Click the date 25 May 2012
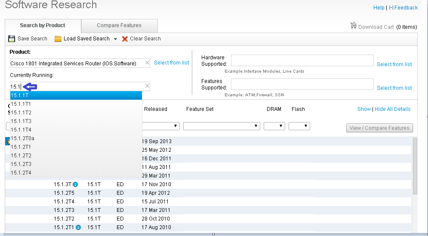The height and width of the screenshot is (236, 428). (x=157, y=150)
